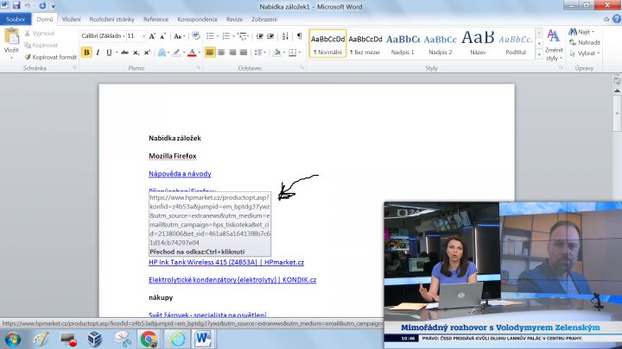Open Chrome from taskbar
Image resolution: width=622 pixels, height=349 pixels.
pyautogui.click(x=149, y=340)
